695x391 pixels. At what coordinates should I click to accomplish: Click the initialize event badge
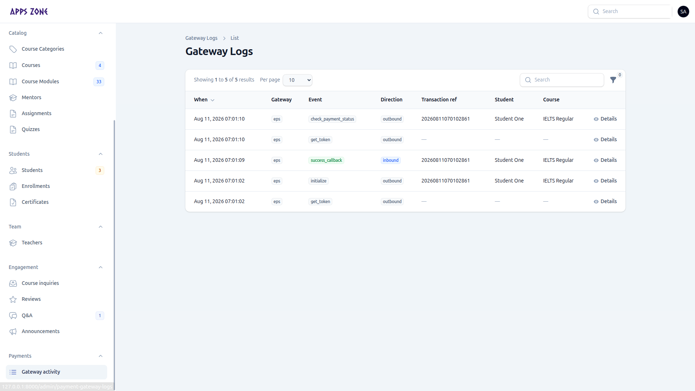[x=319, y=181]
